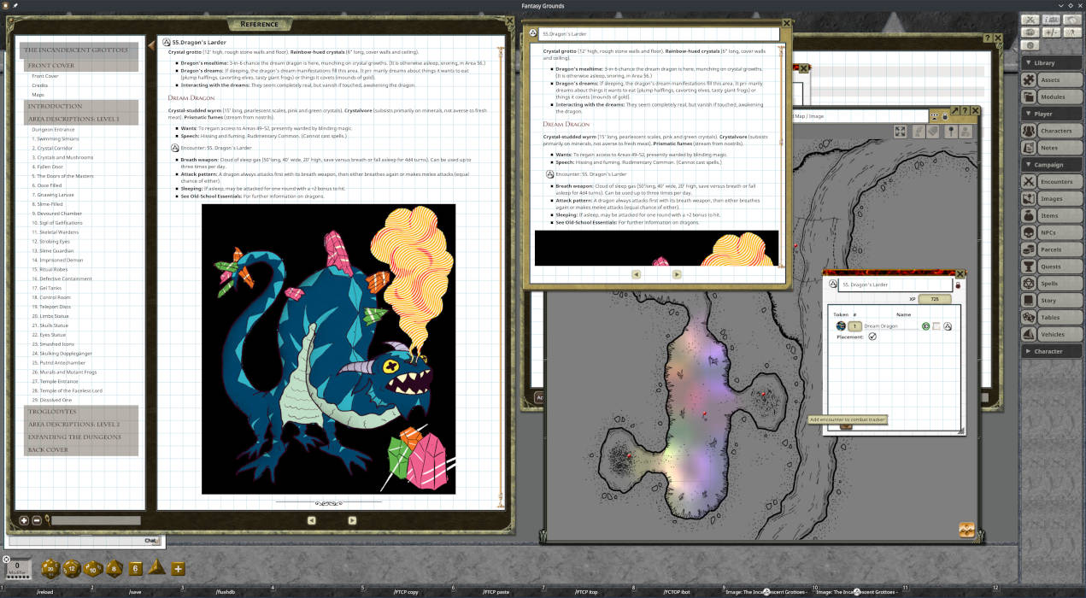Open the Encounters crossed-swords button
Screen dimensions: 1086x598
[1051, 181]
